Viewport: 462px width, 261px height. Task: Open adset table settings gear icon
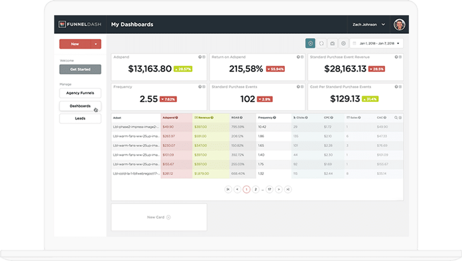pos(400,118)
